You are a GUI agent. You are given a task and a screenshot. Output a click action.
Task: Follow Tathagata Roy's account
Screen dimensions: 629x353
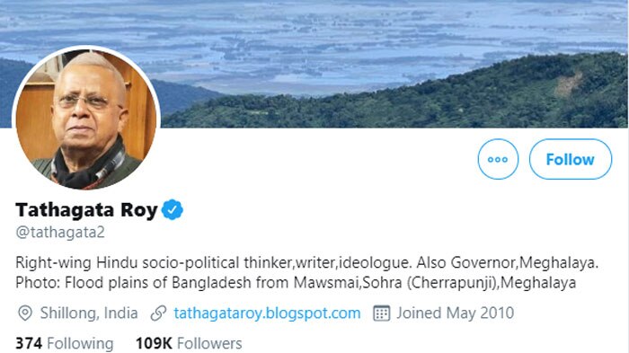pyautogui.click(x=571, y=159)
